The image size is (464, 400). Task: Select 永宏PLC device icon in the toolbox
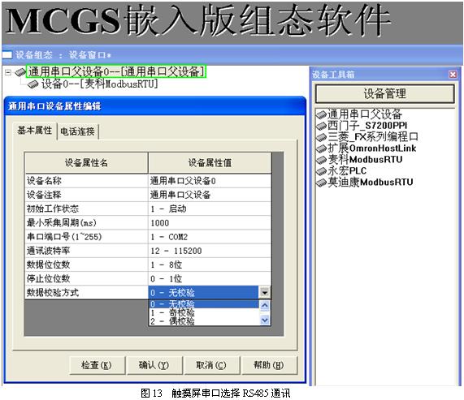[321, 170]
